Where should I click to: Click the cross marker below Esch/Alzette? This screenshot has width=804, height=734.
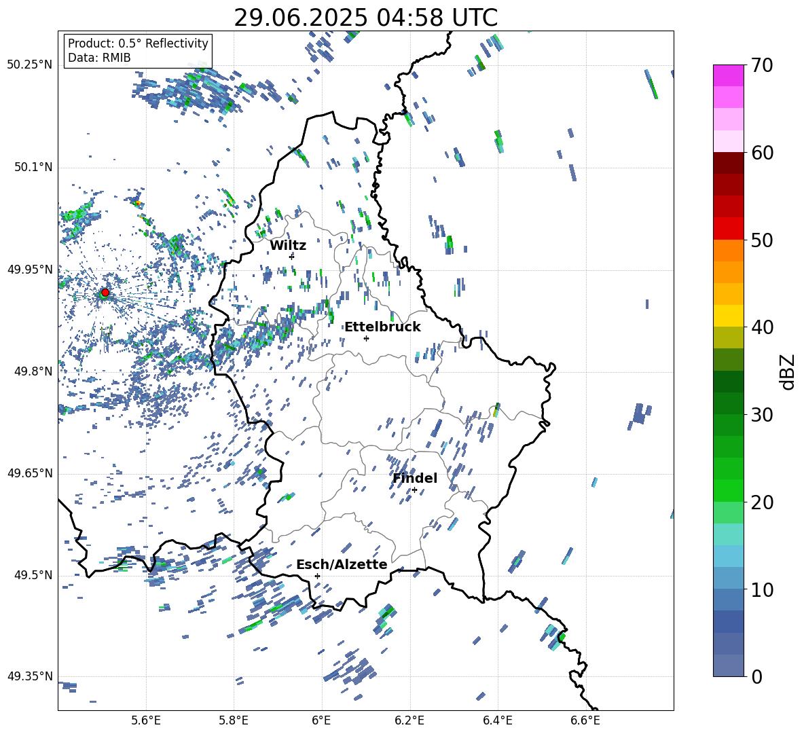click(x=317, y=576)
